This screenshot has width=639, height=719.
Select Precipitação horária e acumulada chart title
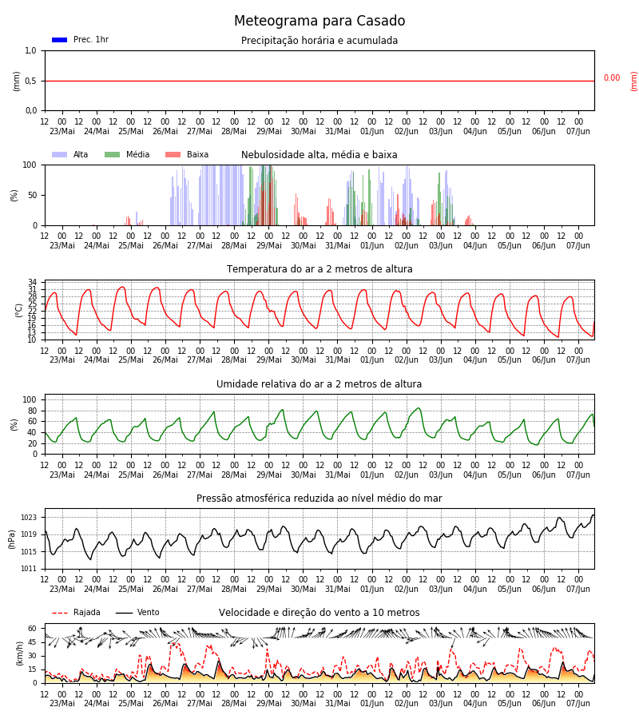click(319, 41)
